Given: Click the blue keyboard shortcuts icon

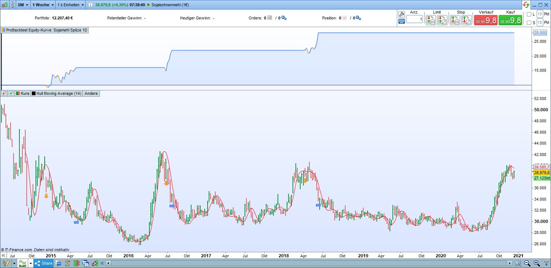Looking at the screenshot, I should 401,21.
